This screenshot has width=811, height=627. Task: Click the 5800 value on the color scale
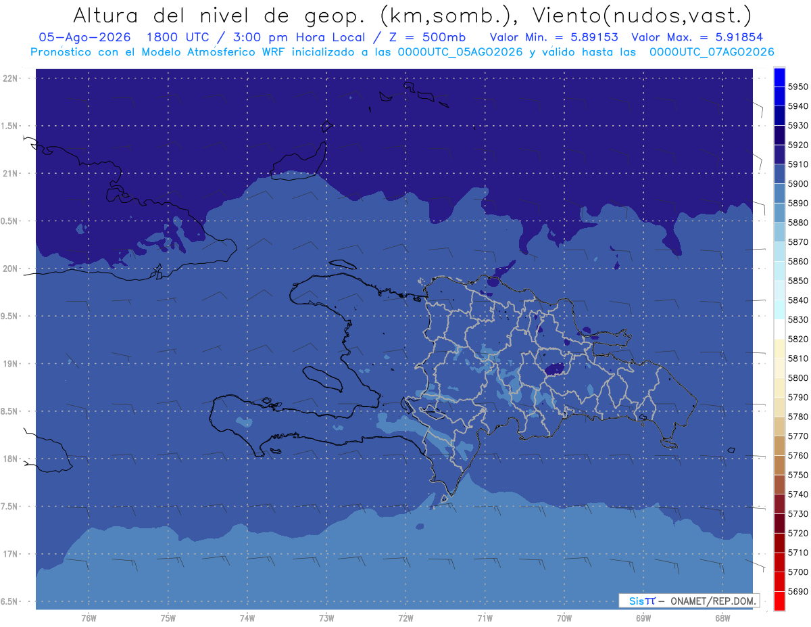[797, 378]
